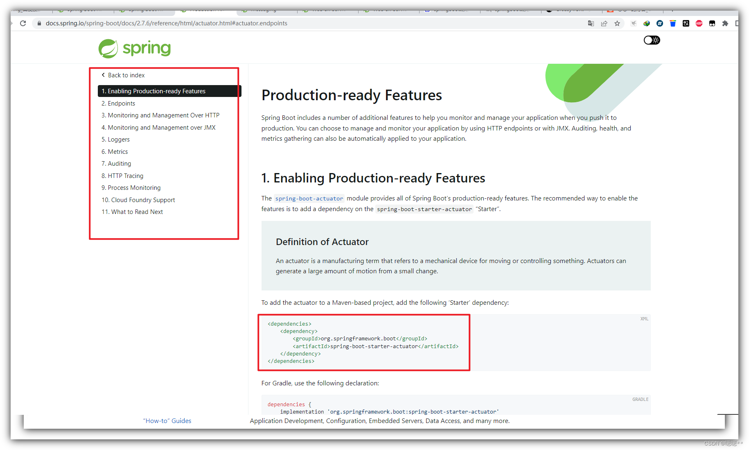Viewport: 749px width, 450px height.
Task: Open '9. Process Monitoring' section
Action: [x=131, y=188]
